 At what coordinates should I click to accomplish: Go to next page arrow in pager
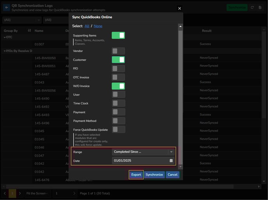20,193
